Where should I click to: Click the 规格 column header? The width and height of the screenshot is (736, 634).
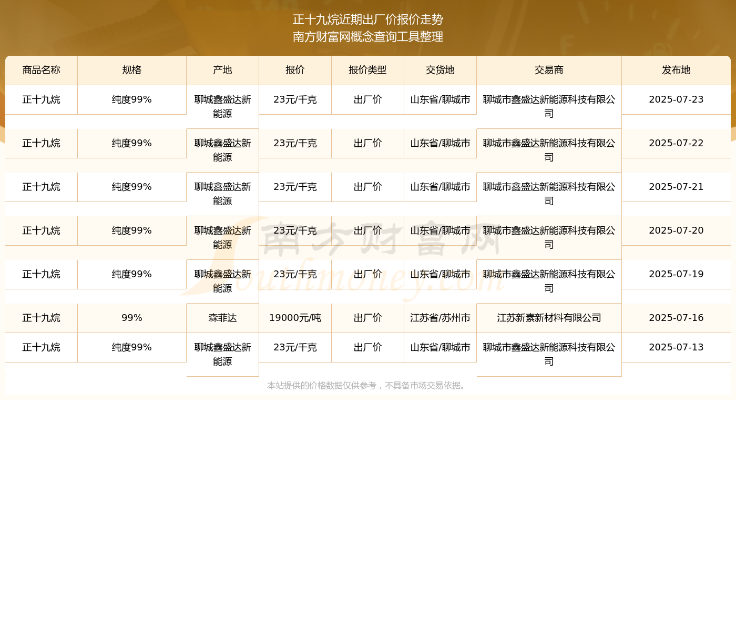(132, 71)
